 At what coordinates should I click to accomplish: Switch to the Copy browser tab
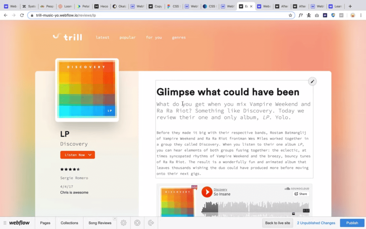(156, 6)
